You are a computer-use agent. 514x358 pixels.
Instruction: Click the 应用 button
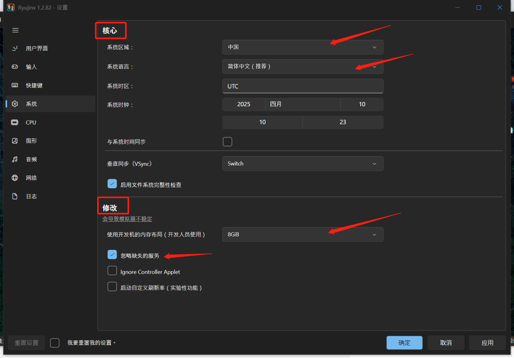point(487,343)
